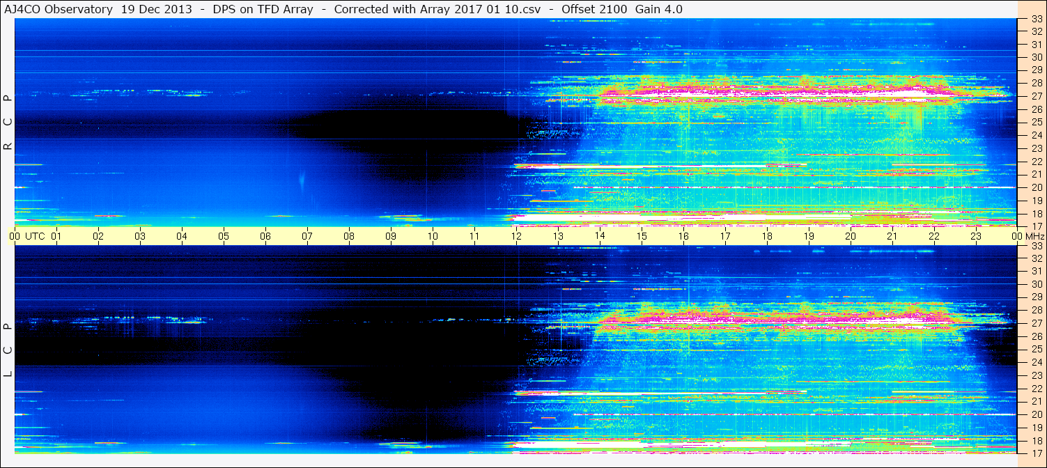1047x468 pixels.
Task: Click the 20 MHz tick of the RCP panel
Action: click(1036, 187)
